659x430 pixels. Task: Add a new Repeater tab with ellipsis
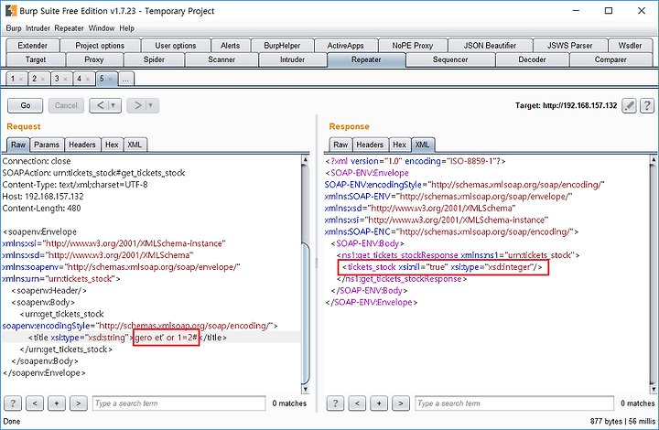(126, 79)
